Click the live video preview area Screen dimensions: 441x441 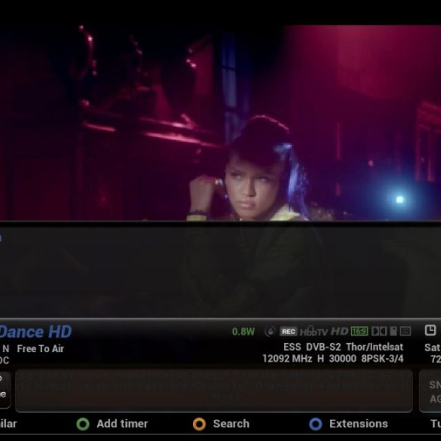(x=220, y=123)
